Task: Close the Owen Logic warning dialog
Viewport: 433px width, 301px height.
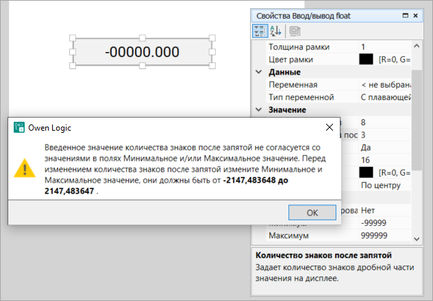Action: click(x=329, y=127)
